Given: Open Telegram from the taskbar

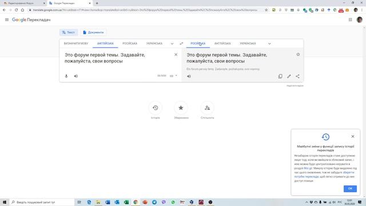Looking at the screenshot, I should (154, 202).
